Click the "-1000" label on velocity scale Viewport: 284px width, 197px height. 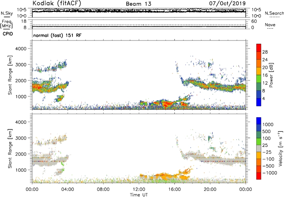tap(269, 173)
